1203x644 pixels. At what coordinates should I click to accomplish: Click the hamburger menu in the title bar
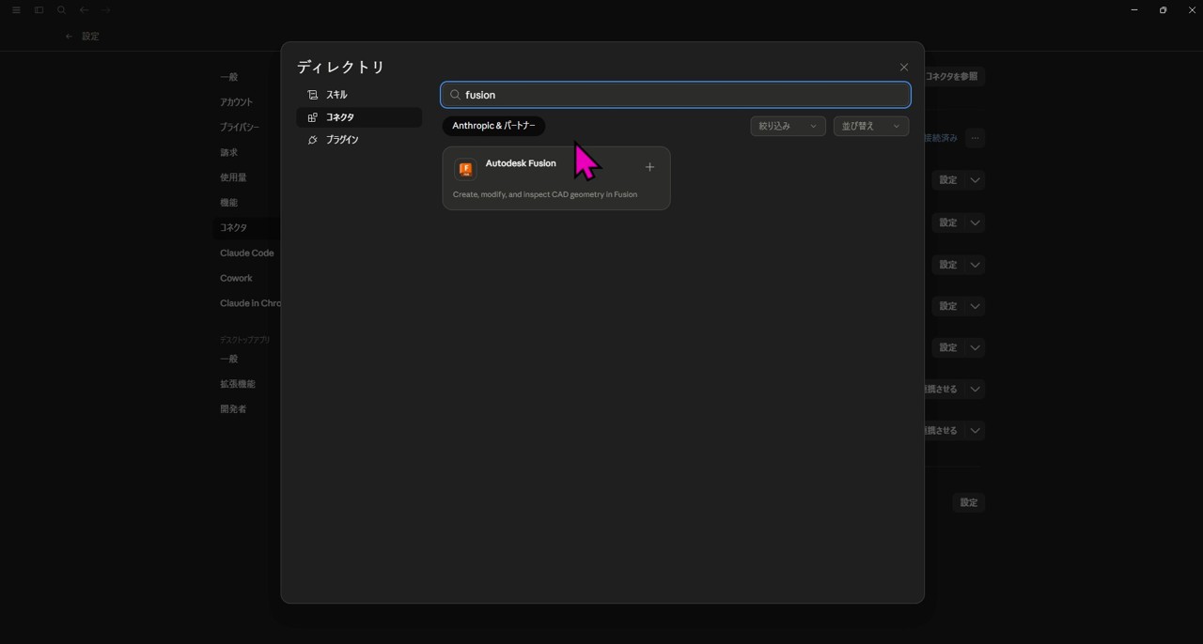point(15,9)
